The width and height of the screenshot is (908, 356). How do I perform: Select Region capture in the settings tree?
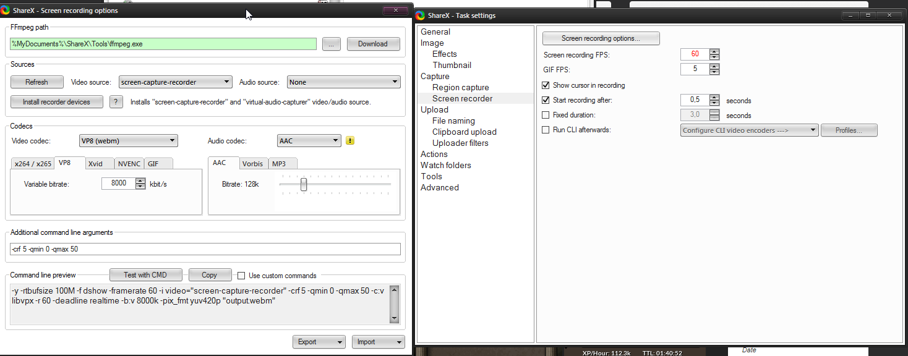[x=460, y=87]
